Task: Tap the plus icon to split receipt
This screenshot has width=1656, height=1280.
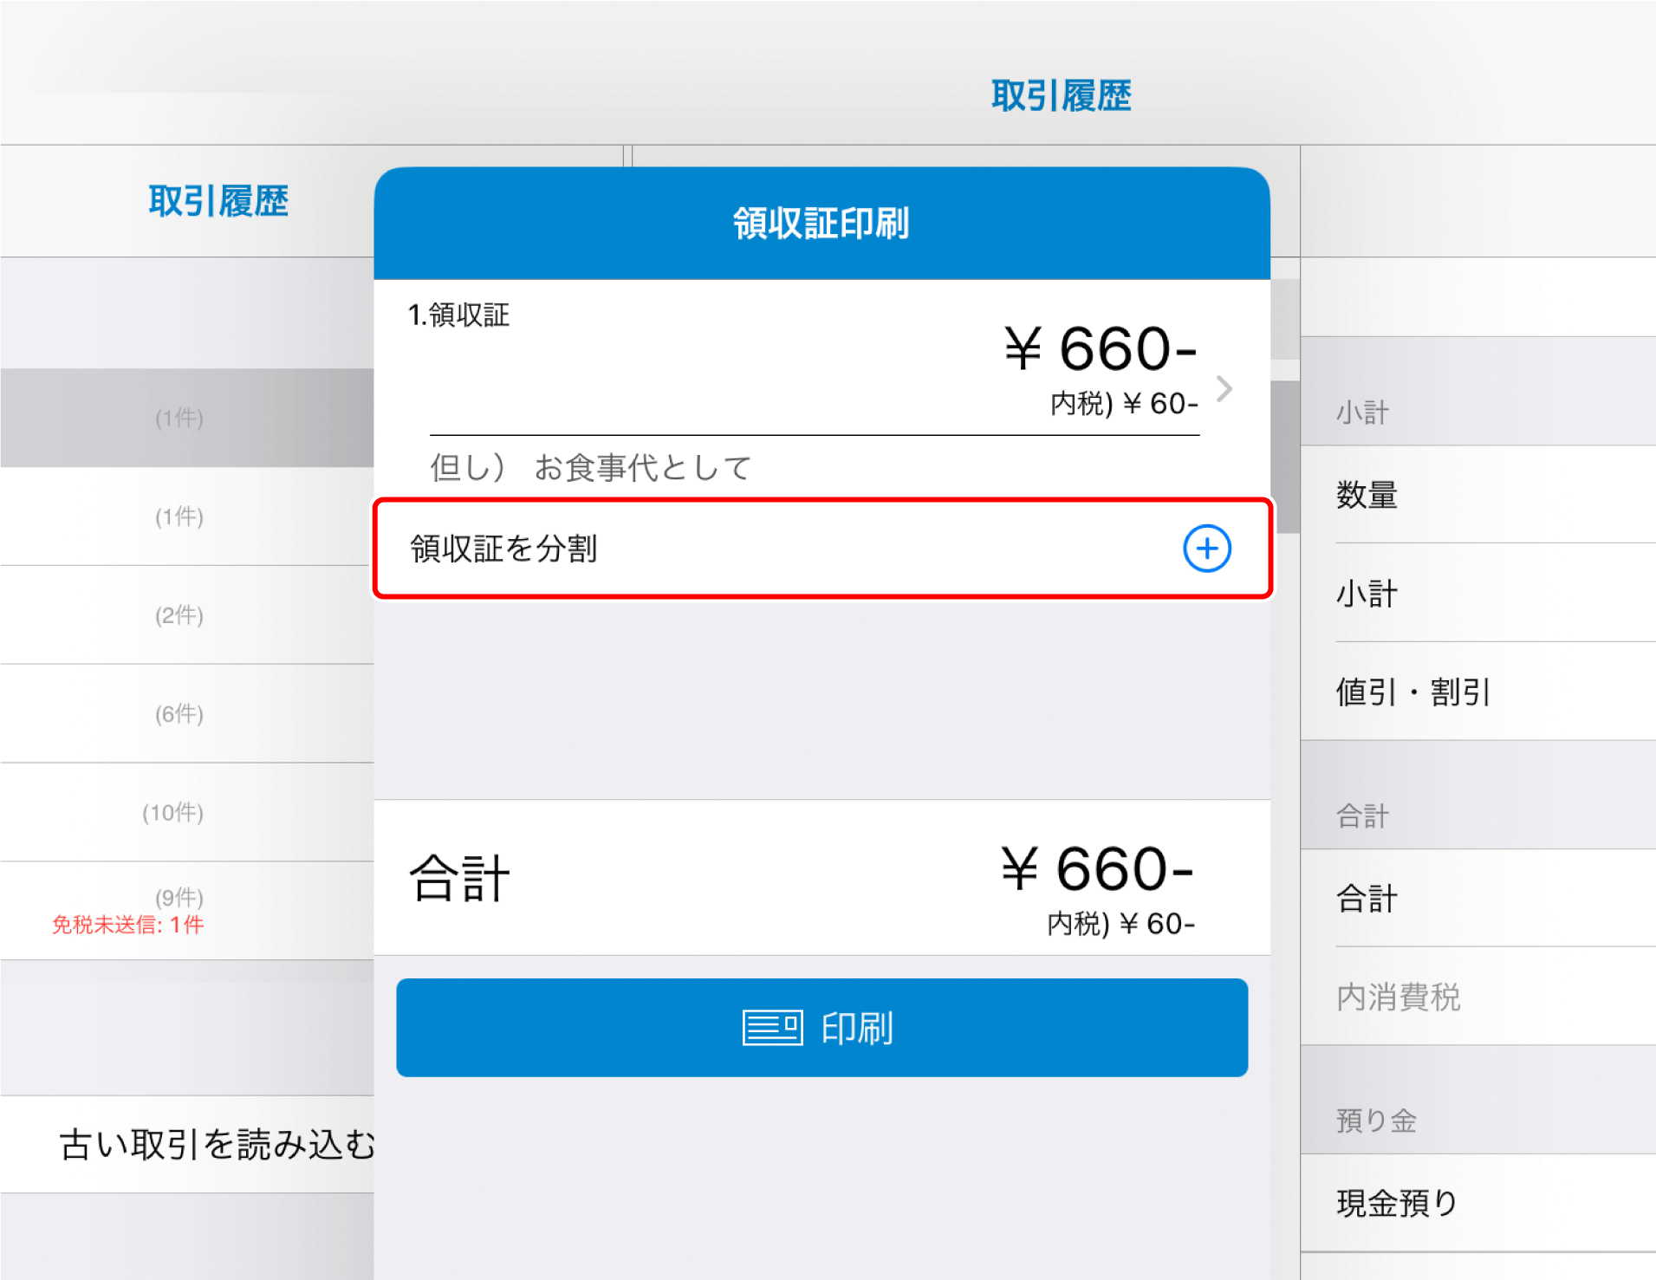Action: tap(1206, 549)
